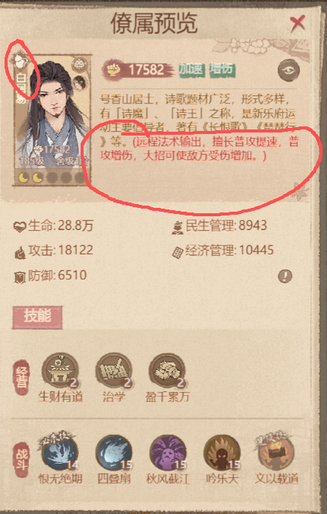
Task: Click the small companion avatar on portrait
Action: click(x=80, y=83)
